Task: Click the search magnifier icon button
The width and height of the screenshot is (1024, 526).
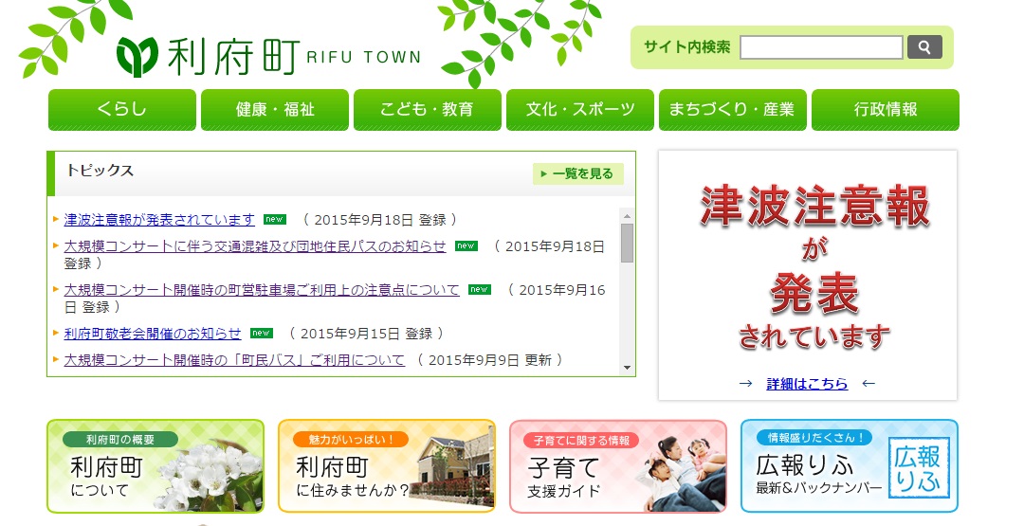Action: click(x=924, y=47)
